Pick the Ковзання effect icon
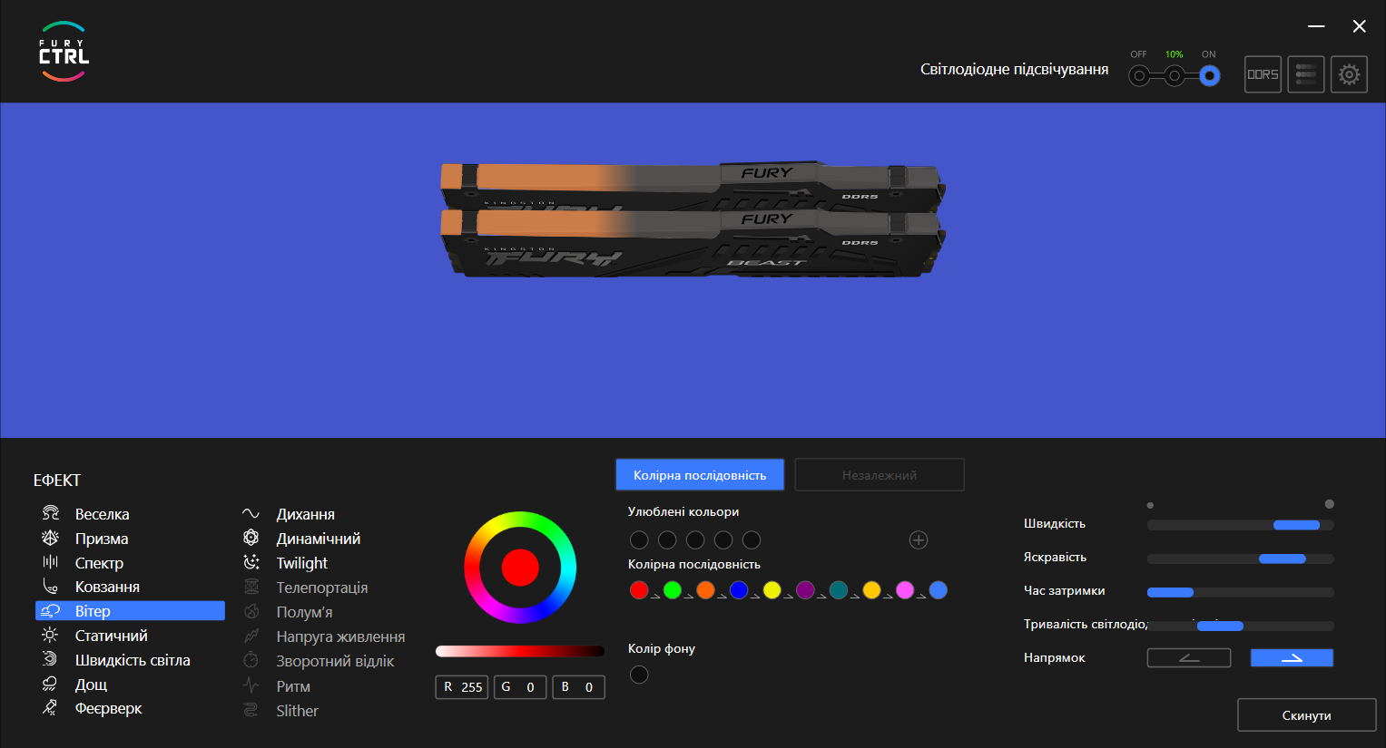1386x748 pixels. pyautogui.click(x=51, y=587)
